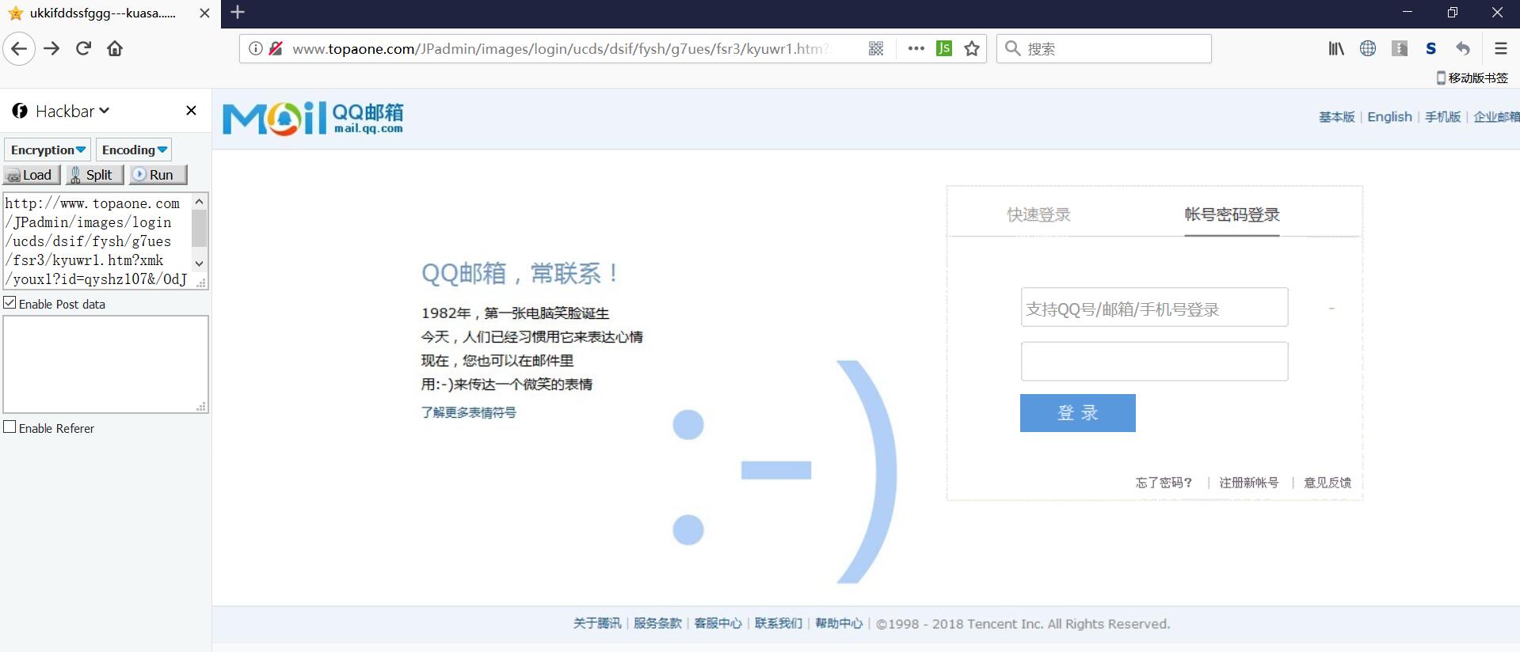This screenshot has width=1520, height=652.
Task: Toggle the green JS extension icon
Action: 944,49
